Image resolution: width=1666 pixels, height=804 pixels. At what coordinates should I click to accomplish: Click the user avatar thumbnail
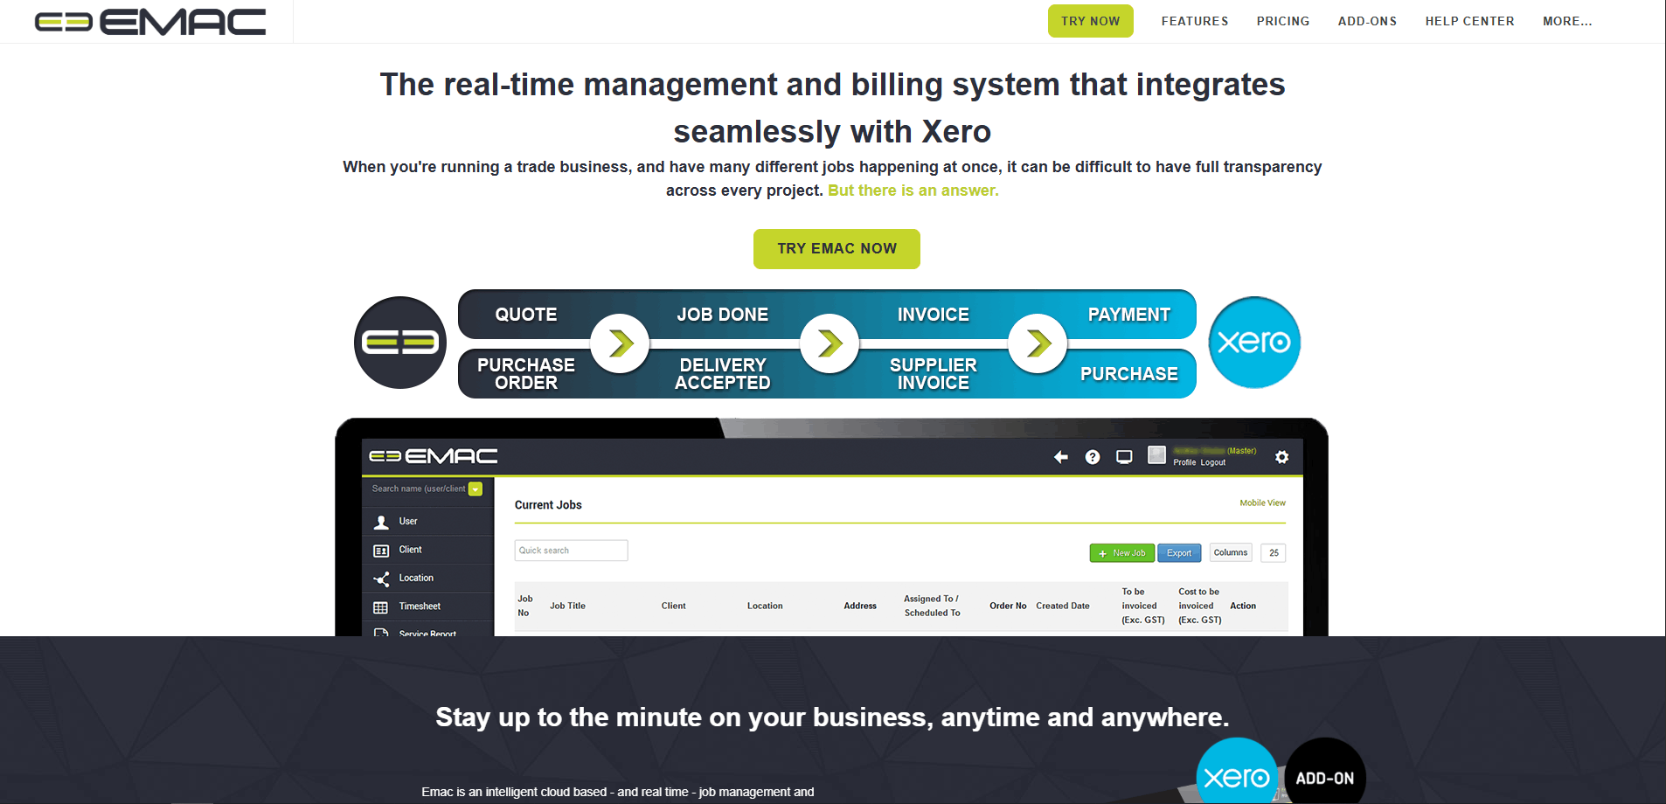[x=1156, y=454]
